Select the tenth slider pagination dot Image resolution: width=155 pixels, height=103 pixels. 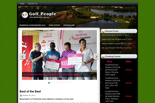pyautogui.click(x=70, y=83)
